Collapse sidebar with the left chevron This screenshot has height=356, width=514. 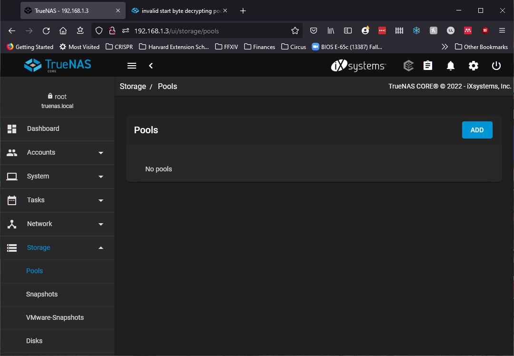click(x=151, y=66)
